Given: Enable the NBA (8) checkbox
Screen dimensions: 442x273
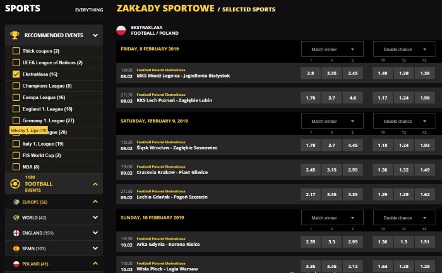Looking at the screenshot, I should point(16,166).
